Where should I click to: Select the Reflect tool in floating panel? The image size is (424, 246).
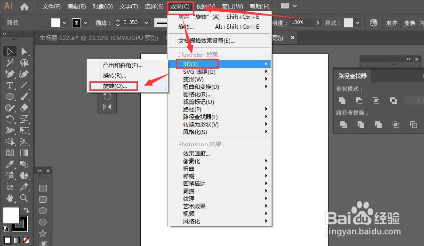point(107,107)
